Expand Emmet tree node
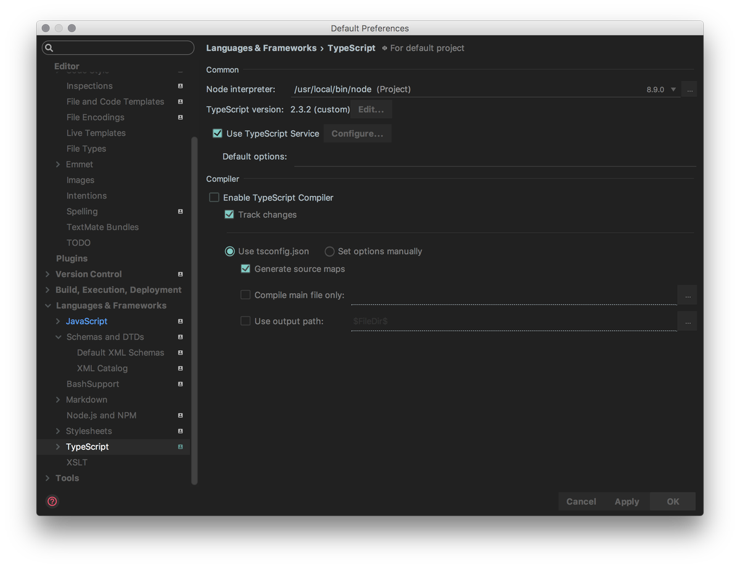Image resolution: width=740 pixels, height=568 pixels. point(58,164)
